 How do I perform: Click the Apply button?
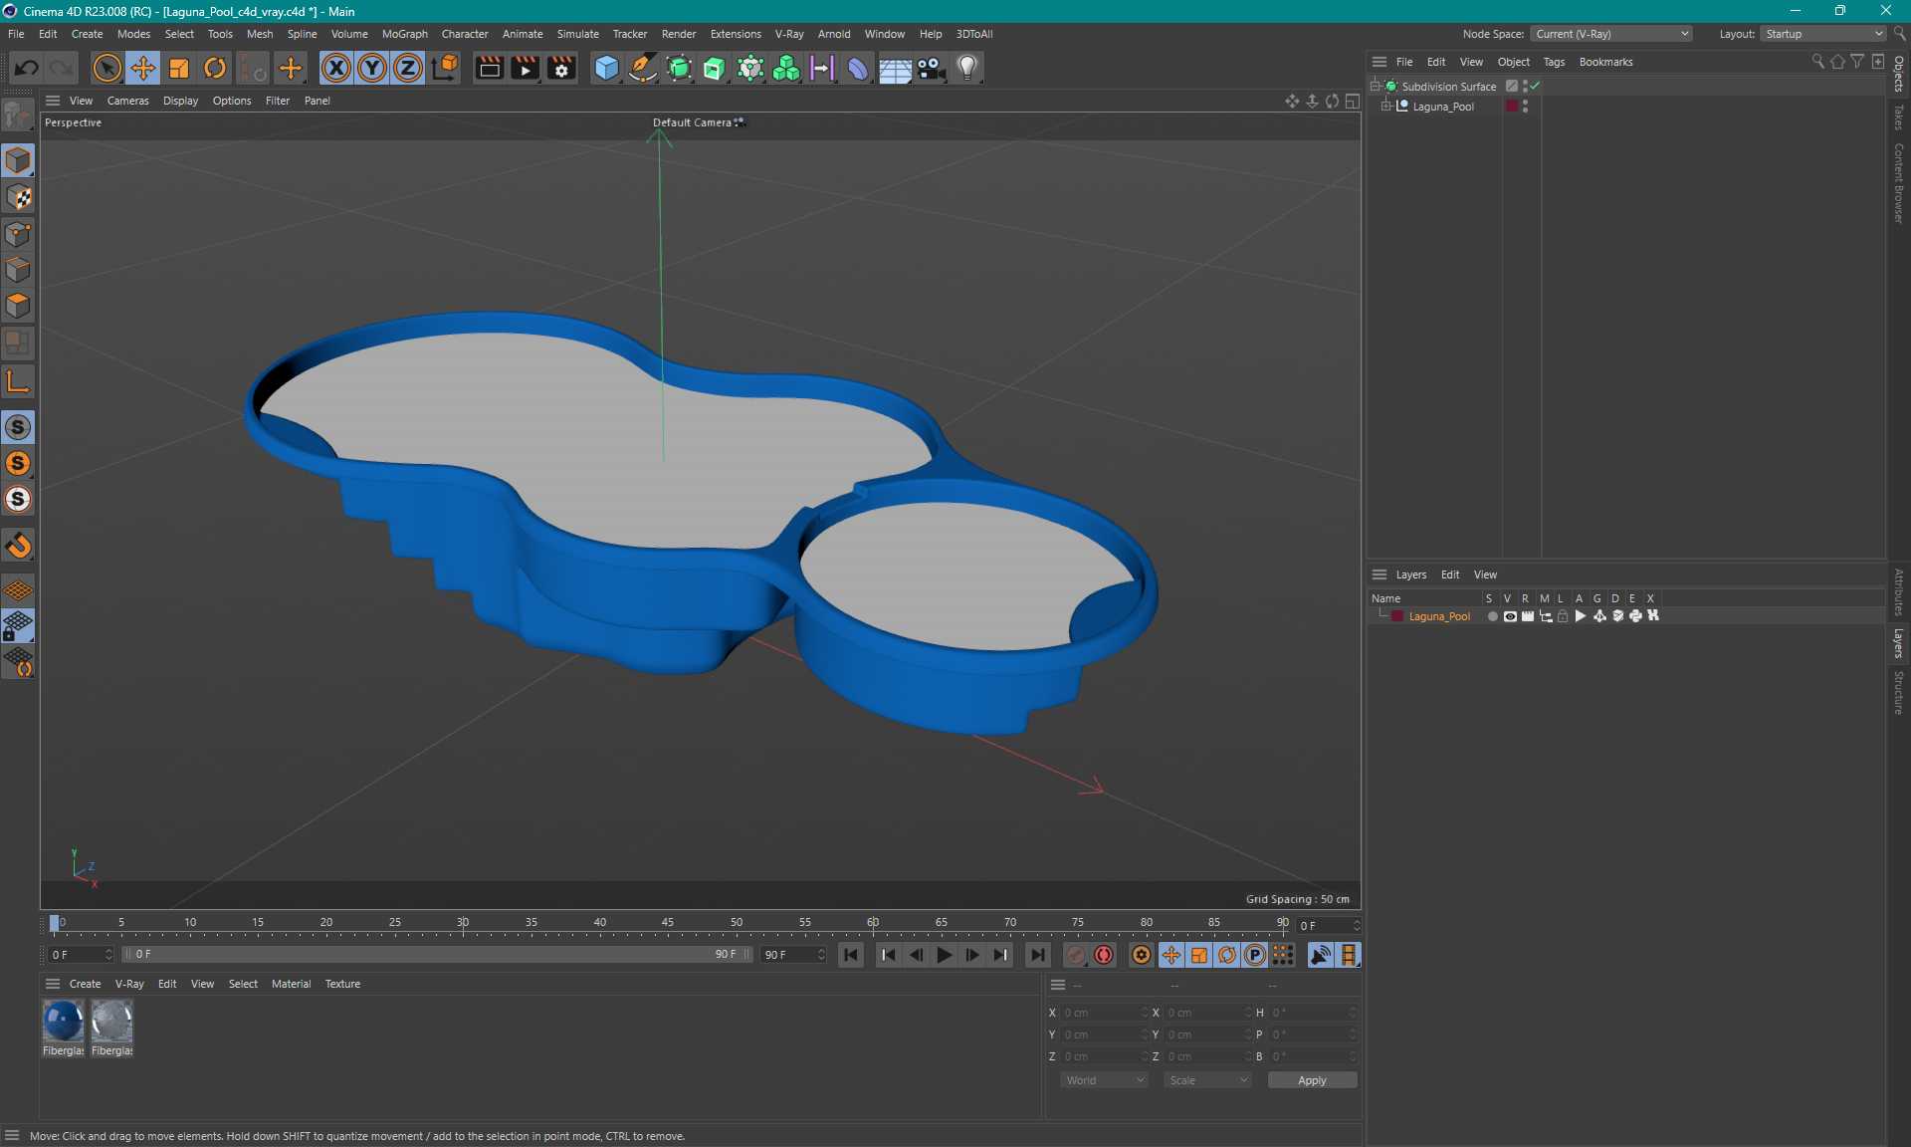click(1312, 1080)
